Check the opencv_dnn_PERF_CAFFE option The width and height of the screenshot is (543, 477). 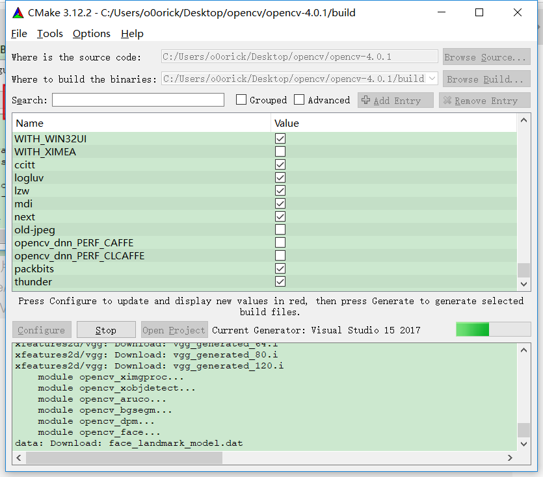280,242
